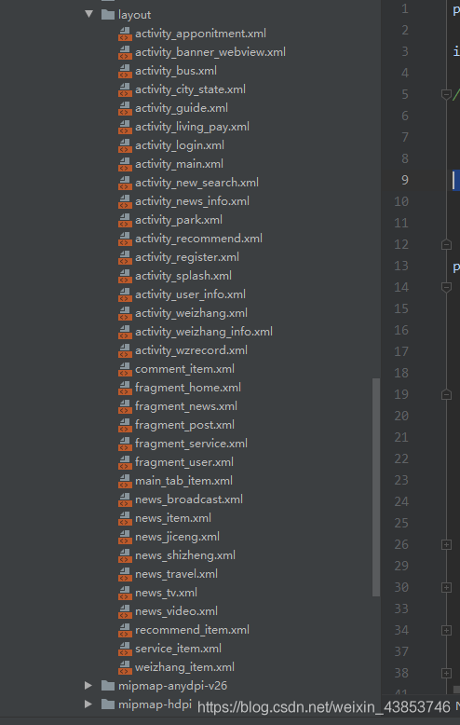Select the activity_weizhang_info.xml file name
Image resolution: width=460 pixels, height=725 pixels.
click(x=204, y=332)
